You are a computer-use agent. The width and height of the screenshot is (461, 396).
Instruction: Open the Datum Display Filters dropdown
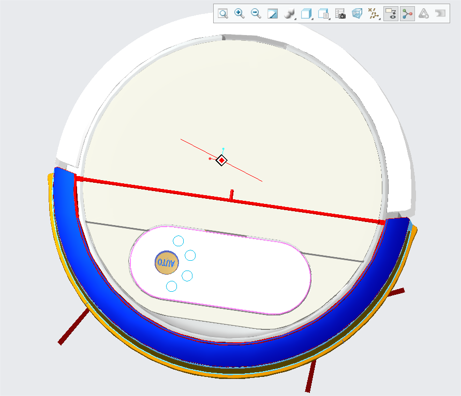[374, 13]
